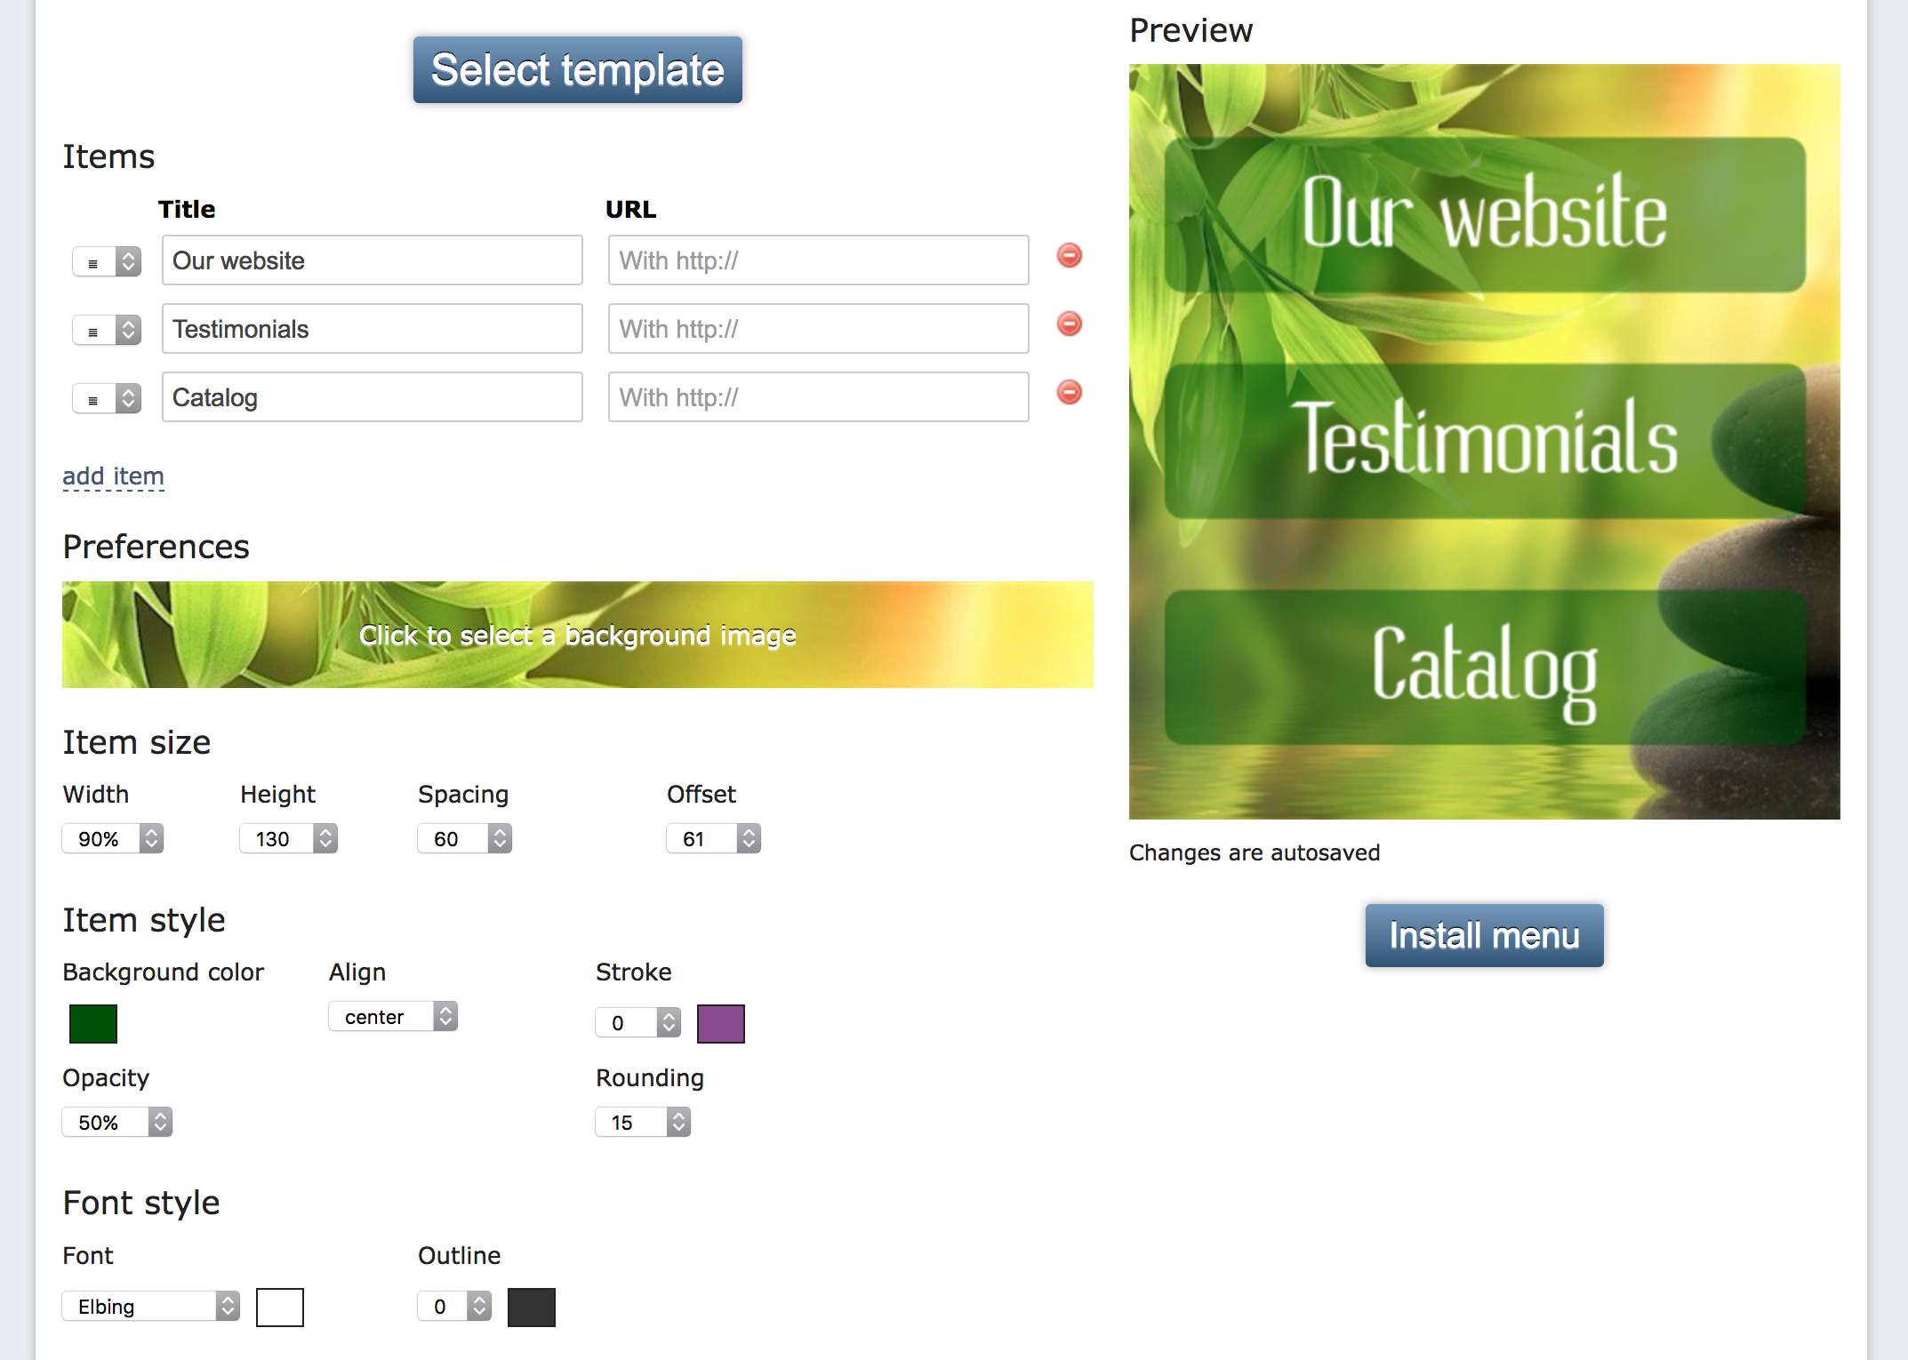Open the Height selector showing 130
Viewport: 1908px width, 1360px height.
coord(288,838)
